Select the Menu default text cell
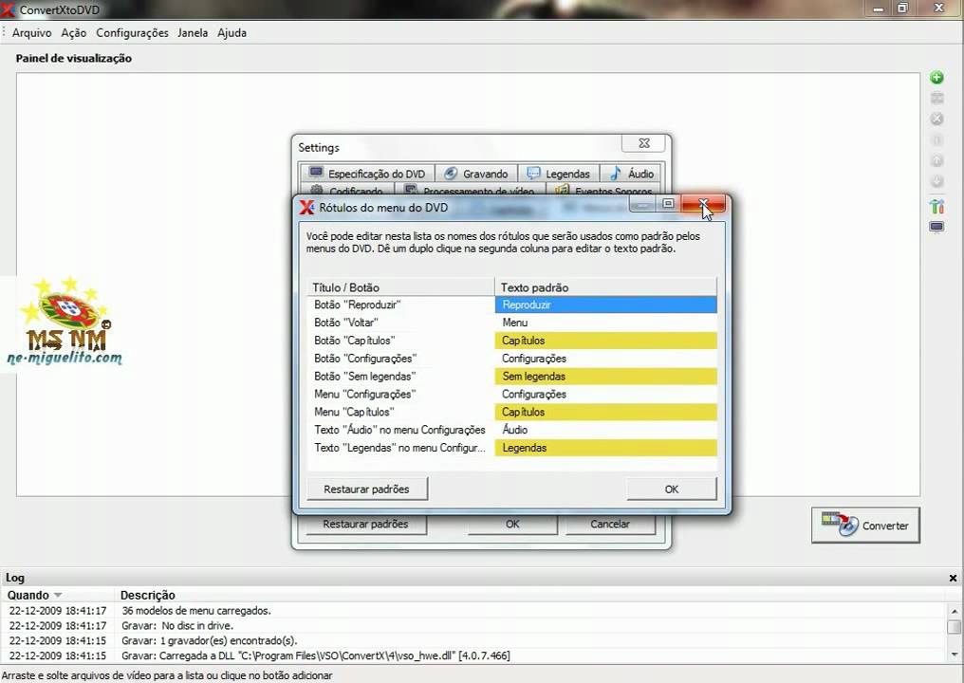964x683 pixels. click(606, 323)
